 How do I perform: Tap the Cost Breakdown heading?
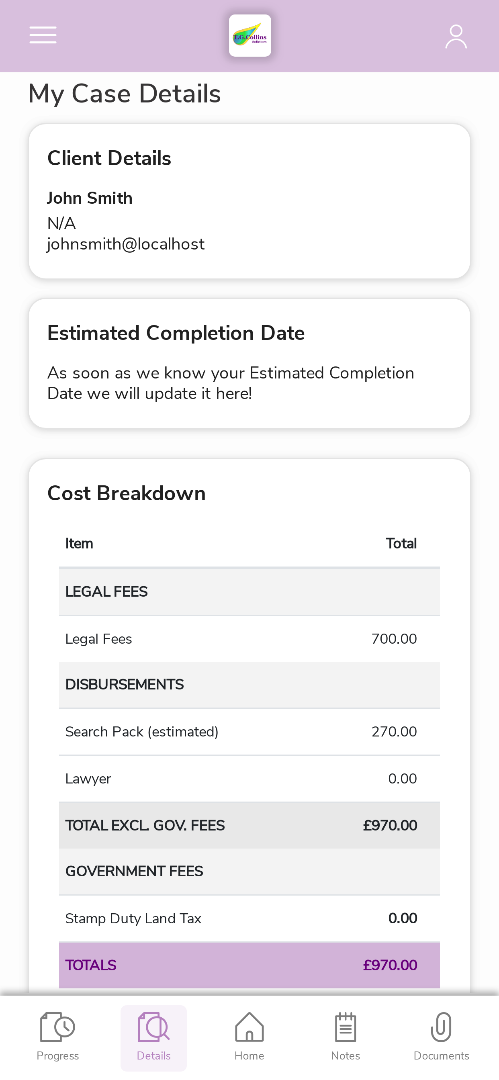127,493
